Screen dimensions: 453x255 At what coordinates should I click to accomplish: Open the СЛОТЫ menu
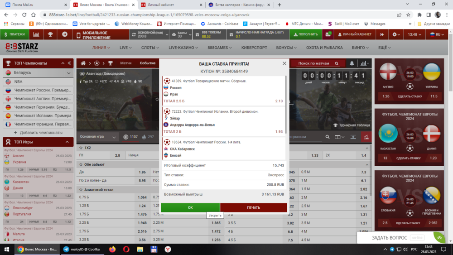pyautogui.click(x=150, y=48)
